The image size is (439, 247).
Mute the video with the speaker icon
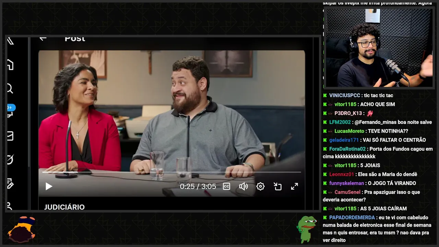tap(244, 186)
